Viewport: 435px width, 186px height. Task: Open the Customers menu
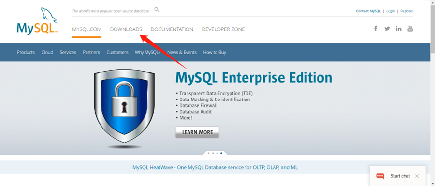pos(117,52)
